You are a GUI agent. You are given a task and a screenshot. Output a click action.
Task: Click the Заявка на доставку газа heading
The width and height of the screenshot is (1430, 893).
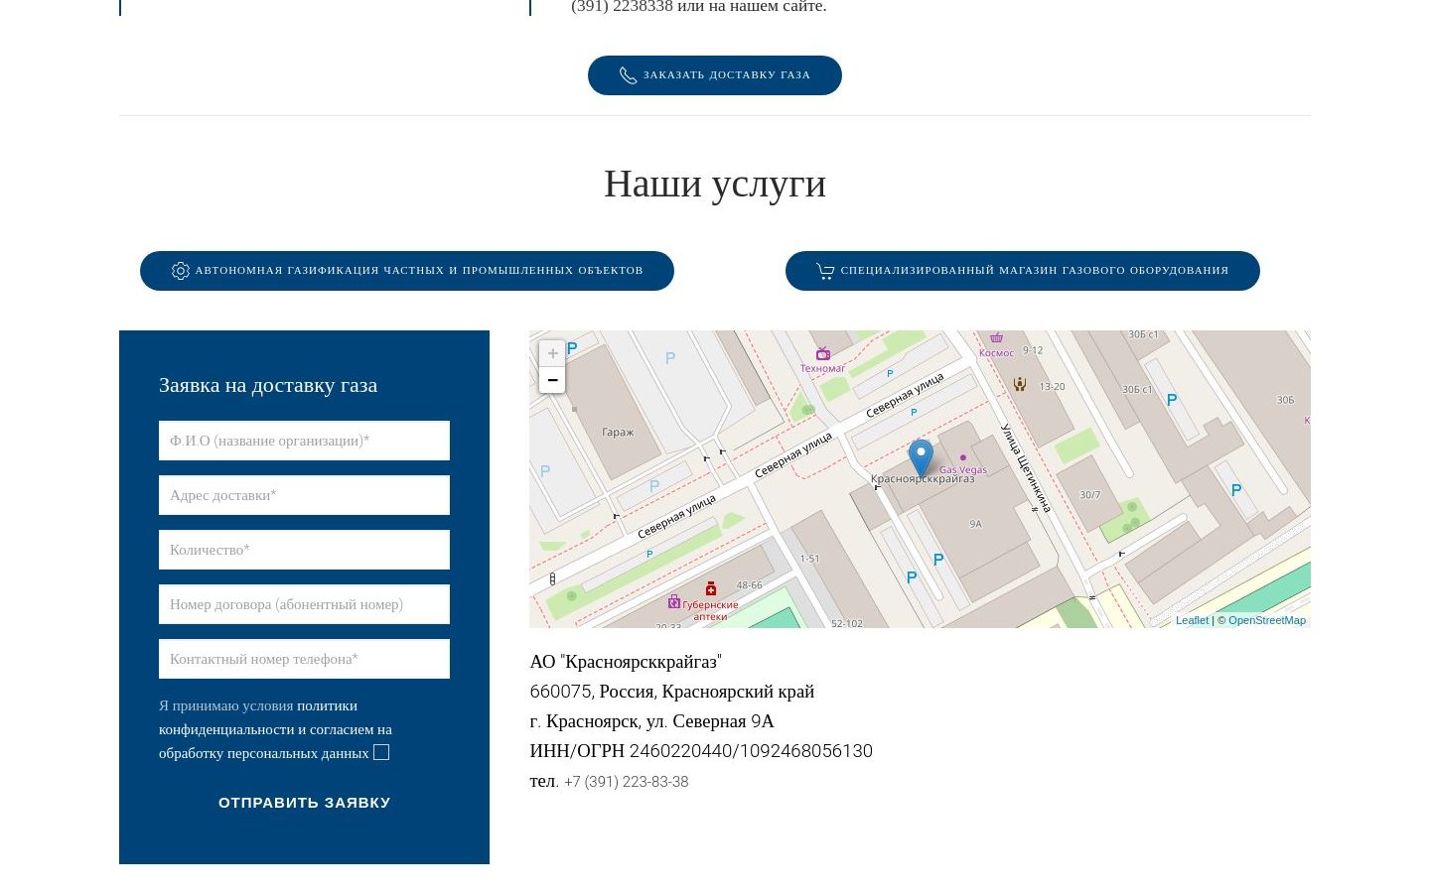pyautogui.click(x=268, y=385)
